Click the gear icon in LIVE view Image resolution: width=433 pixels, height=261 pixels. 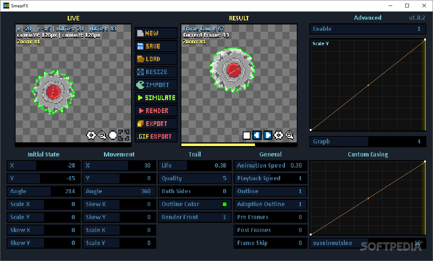click(91, 135)
